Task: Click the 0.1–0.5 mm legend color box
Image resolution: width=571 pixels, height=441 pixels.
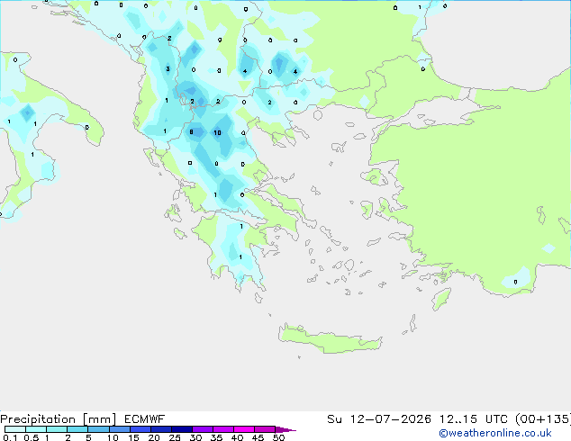Action: tap(15, 429)
